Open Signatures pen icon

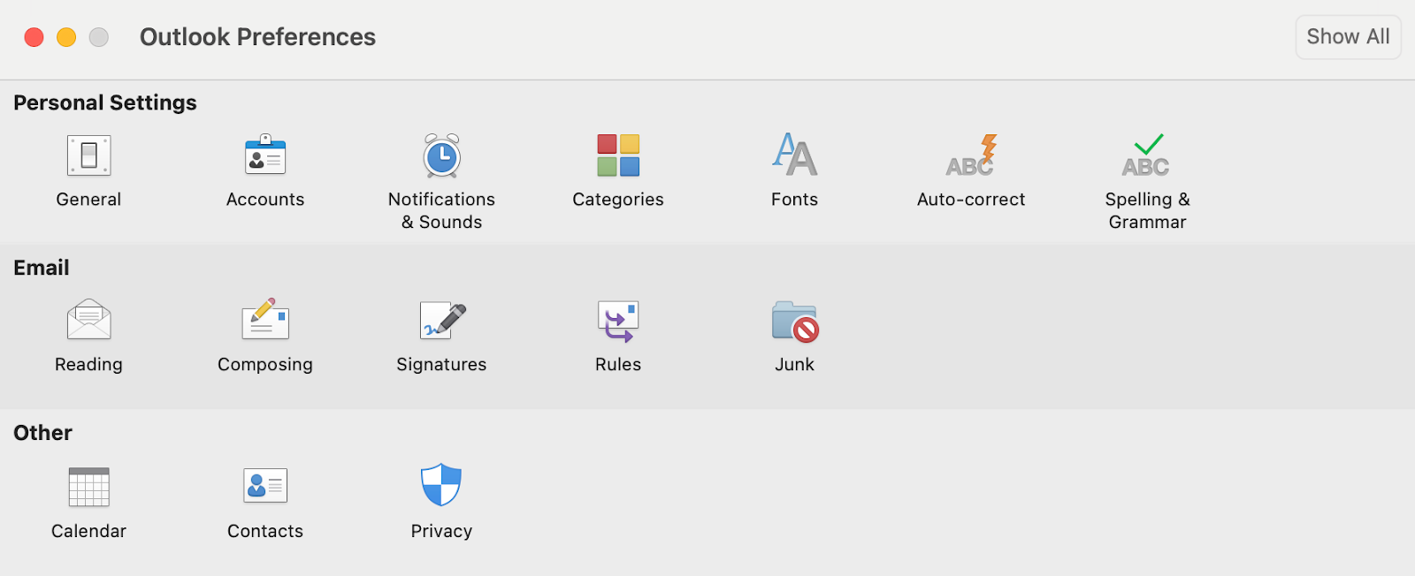442,320
